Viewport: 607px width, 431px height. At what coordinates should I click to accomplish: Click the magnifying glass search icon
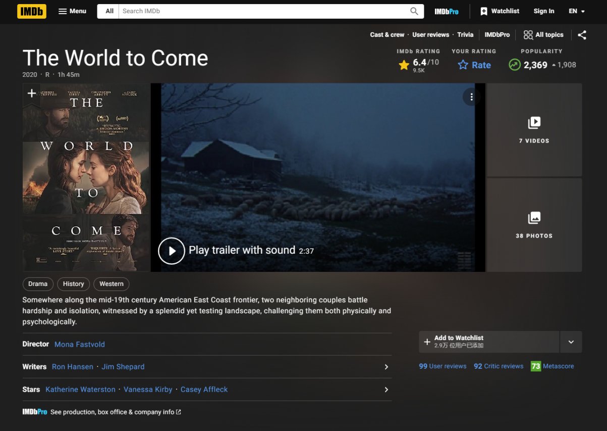point(414,11)
